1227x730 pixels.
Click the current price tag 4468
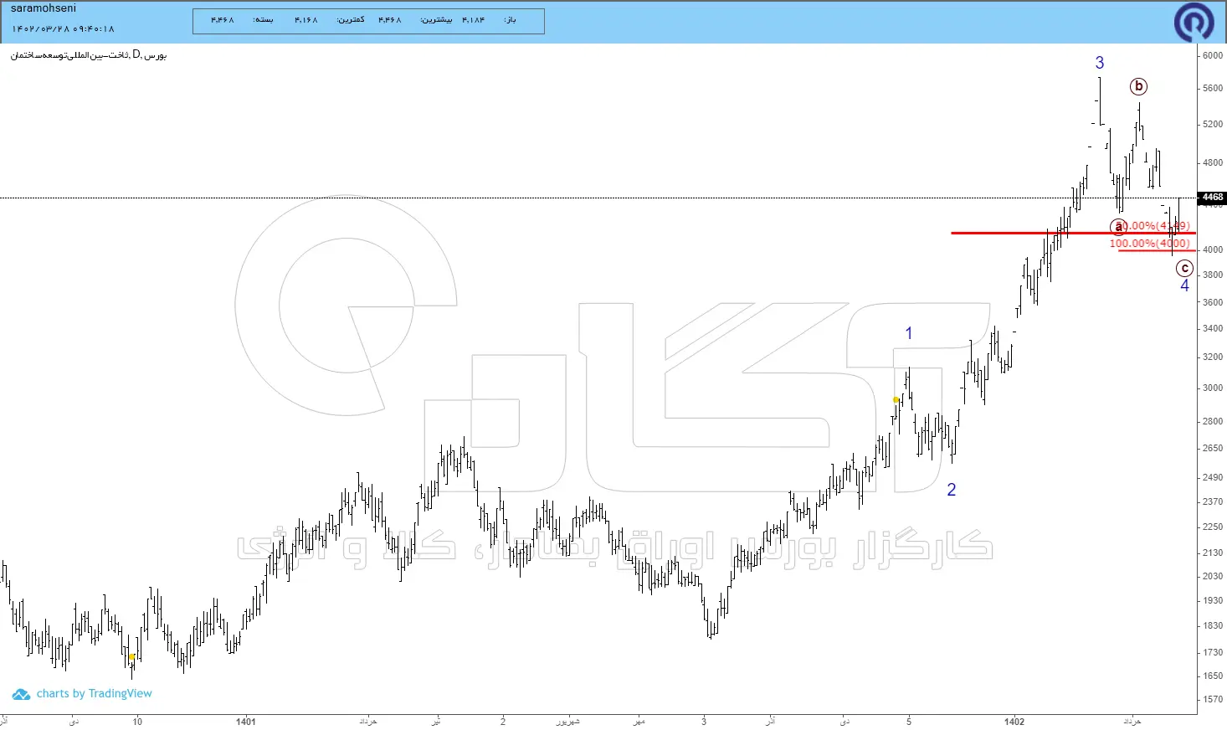click(1212, 198)
